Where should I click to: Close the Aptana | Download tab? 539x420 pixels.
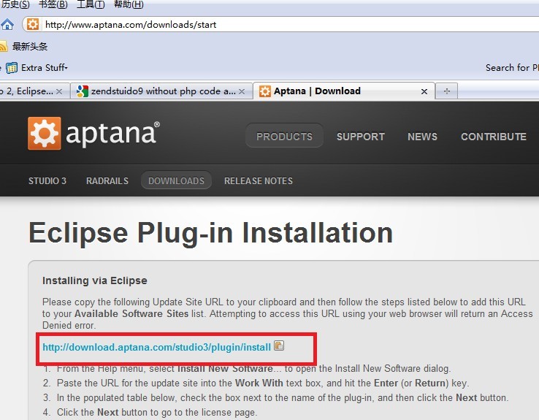pos(424,91)
